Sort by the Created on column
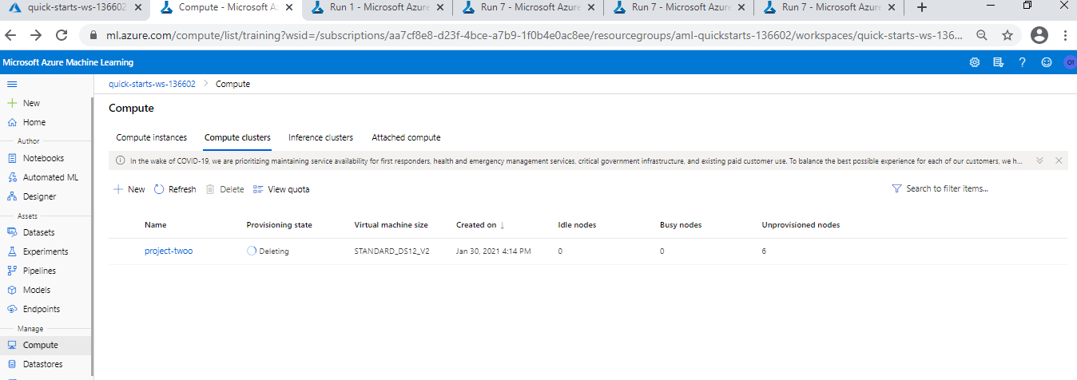Screen dimensions: 1077x380 [480, 225]
